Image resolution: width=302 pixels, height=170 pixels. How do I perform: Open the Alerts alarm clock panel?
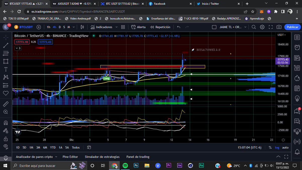297,47
